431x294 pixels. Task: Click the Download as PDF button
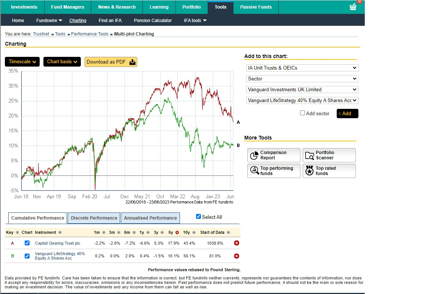pyautogui.click(x=111, y=62)
